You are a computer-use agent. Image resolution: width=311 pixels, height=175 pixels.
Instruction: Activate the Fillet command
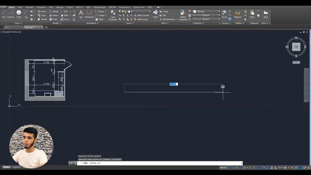65,15
